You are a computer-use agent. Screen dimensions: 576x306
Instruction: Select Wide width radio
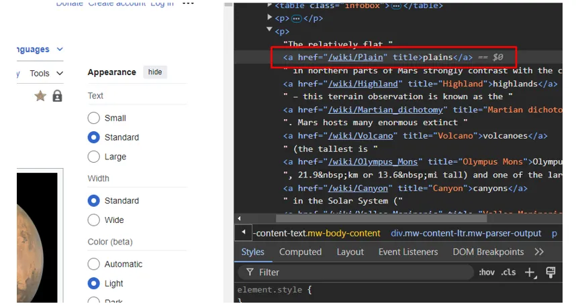click(x=94, y=220)
